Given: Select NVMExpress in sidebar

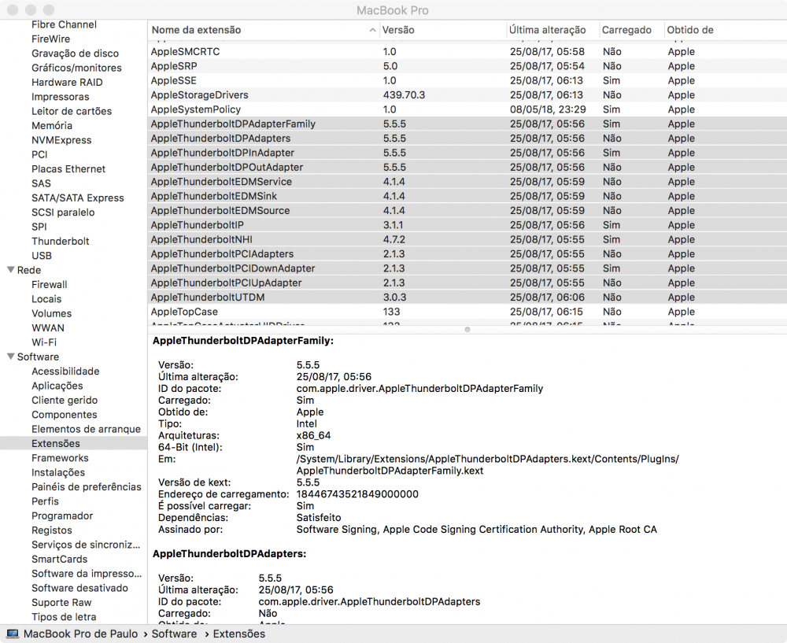Looking at the screenshot, I should (x=61, y=141).
